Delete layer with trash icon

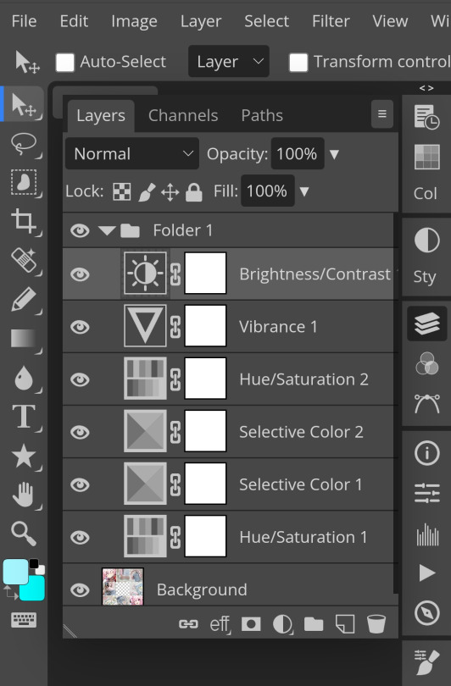(376, 624)
